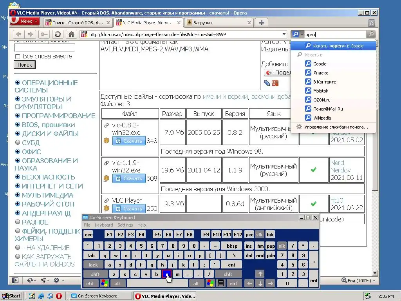Switch to 'Поиск - Старый DOS' tab
Viewport: 401px width, 301px height.
point(78,23)
